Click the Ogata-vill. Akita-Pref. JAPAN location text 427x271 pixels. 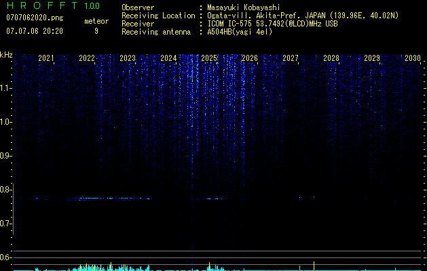(303, 16)
